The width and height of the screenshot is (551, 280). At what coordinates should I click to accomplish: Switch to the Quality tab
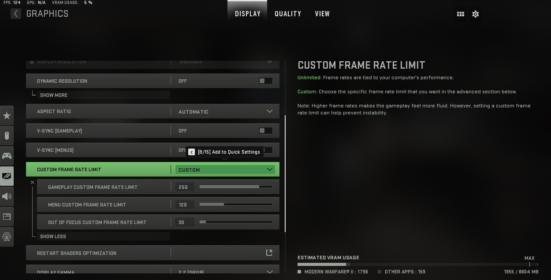288,14
